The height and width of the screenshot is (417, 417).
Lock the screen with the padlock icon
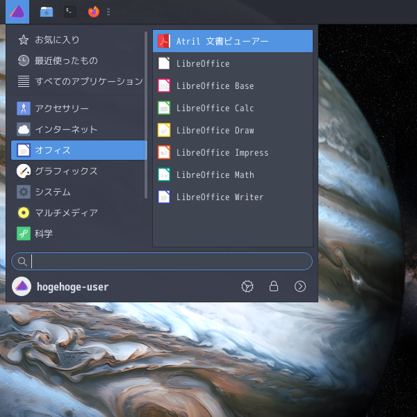tap(274, 286)
